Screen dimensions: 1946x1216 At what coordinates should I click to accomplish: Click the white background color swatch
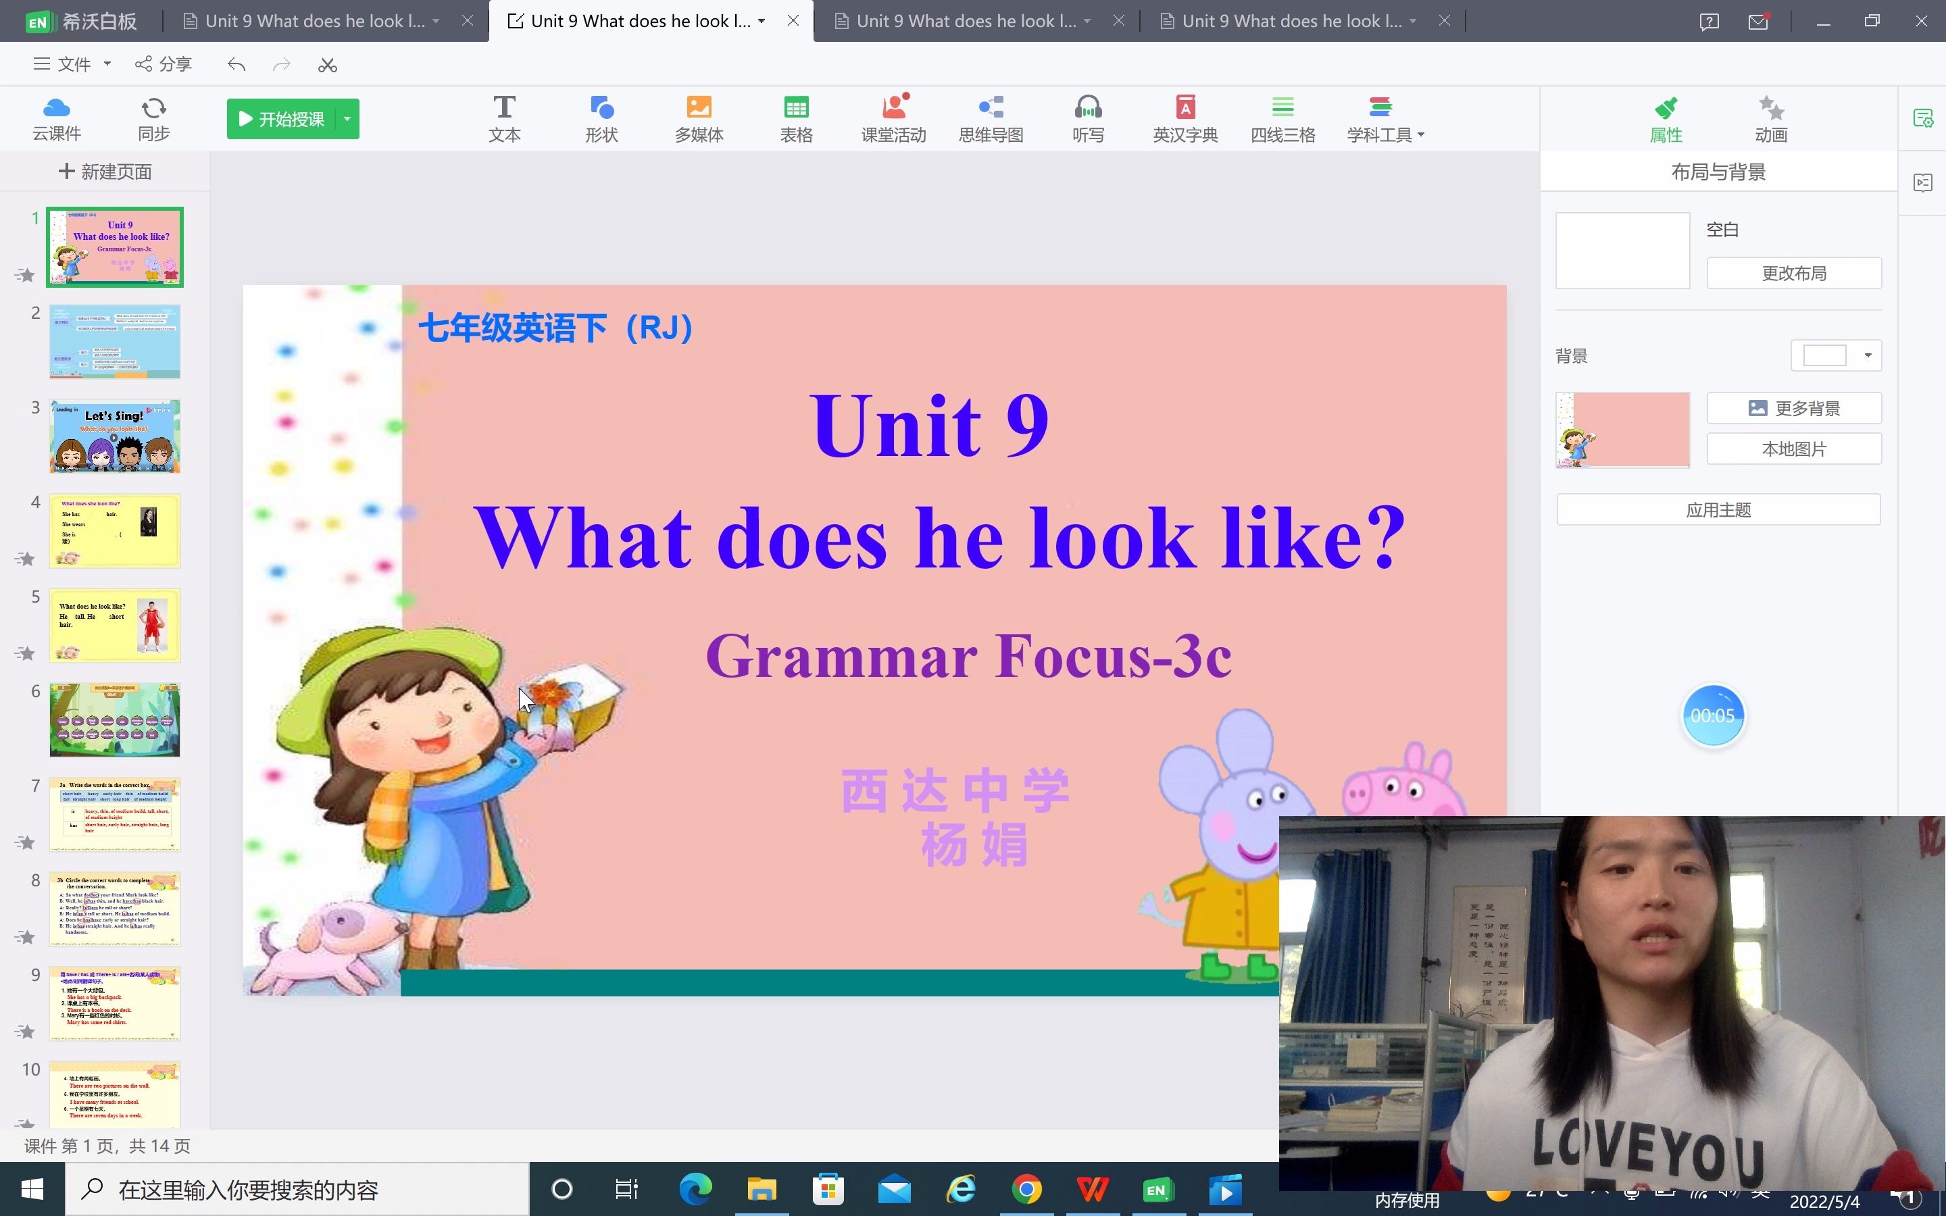(x=1824, y=355)
